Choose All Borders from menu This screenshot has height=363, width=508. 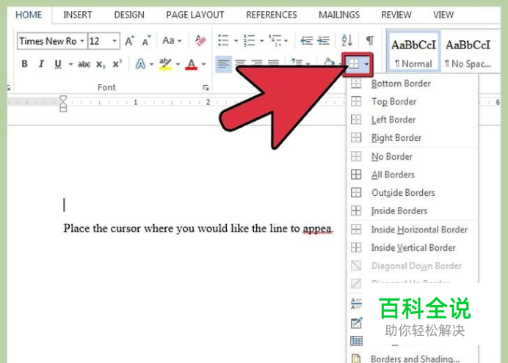pos(413,175)
